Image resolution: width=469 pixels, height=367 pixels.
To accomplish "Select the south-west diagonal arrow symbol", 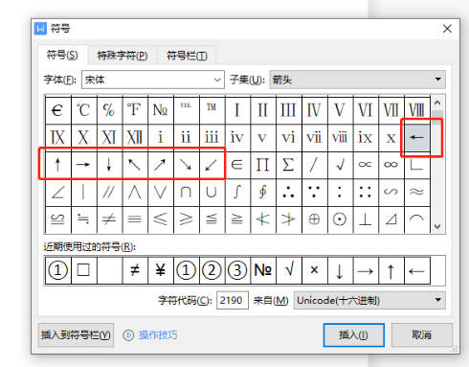I will coord(212,165).
